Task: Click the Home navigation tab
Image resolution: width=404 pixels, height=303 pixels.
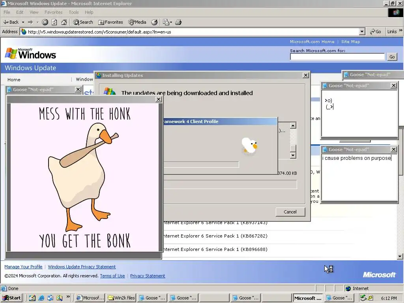Action: [x=14, y=80]
